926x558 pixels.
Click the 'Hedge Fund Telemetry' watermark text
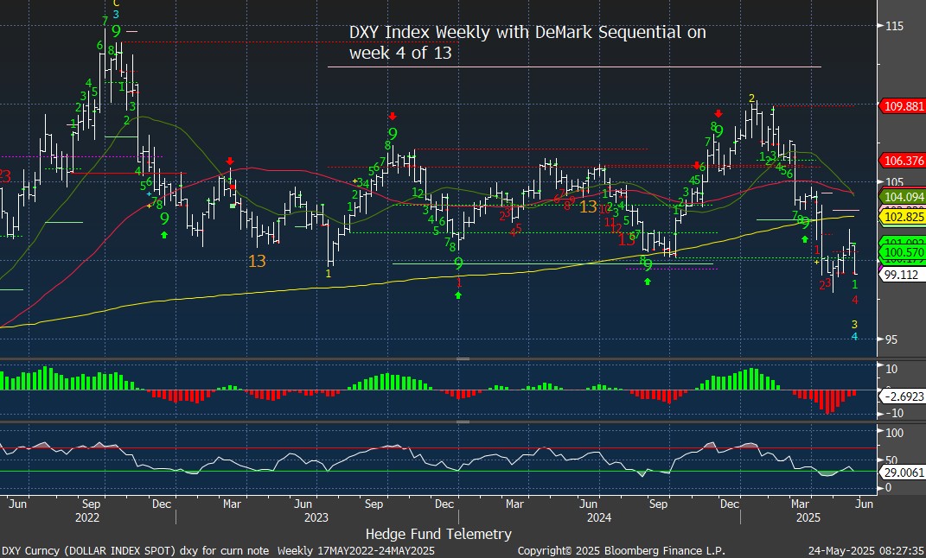[x=438, y=535]
